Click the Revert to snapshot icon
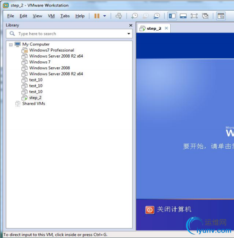 (146, 16)
